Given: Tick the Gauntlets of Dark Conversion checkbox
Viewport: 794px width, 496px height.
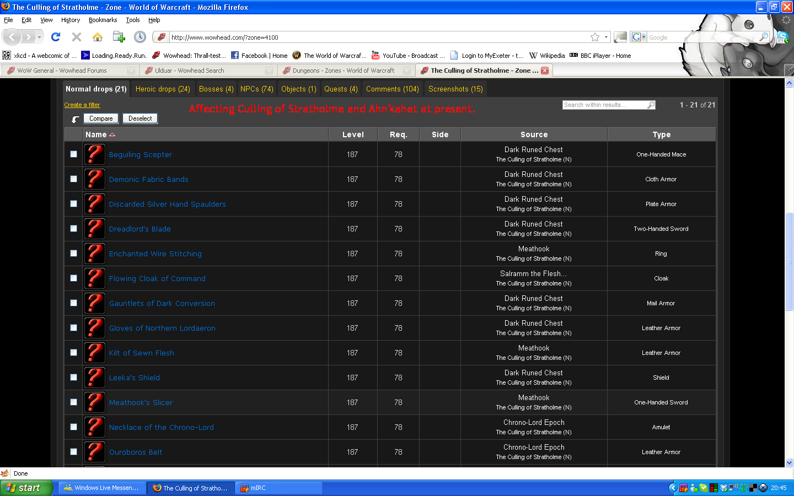Looking at the screenshot, I should click(x=74, y=303).
